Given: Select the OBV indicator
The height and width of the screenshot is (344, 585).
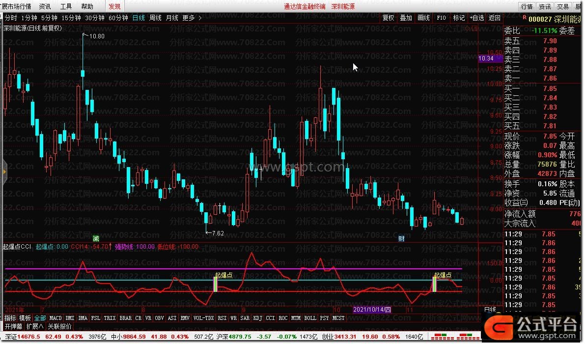Looking at the screenshot, I should [159, 318].
